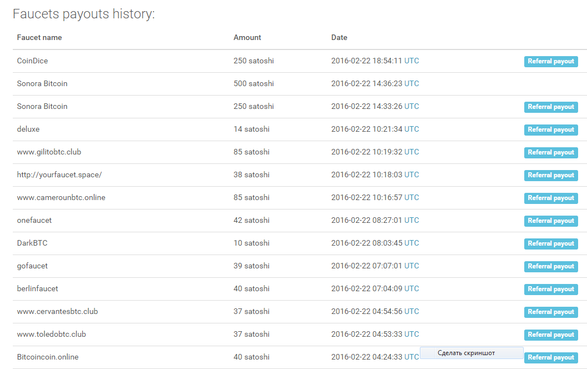Follow the UTC link on the berlinfaucet row
Screen dimensions: 587x369
point(412,289)
